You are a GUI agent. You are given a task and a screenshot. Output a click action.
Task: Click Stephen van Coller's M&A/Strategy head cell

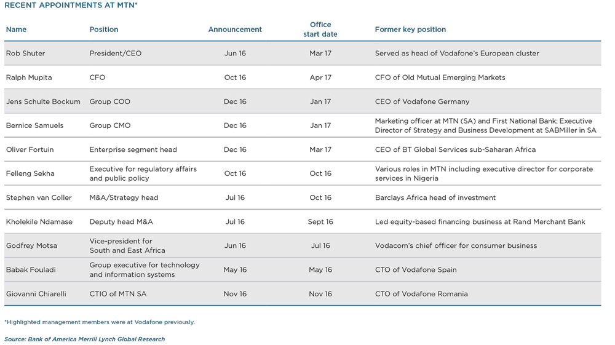point(124,197)
